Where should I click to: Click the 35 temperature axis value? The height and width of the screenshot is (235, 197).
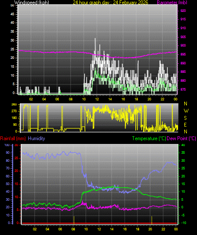183,152
